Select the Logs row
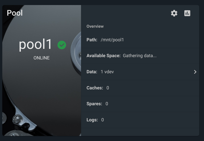 click(x=140, y=120)
